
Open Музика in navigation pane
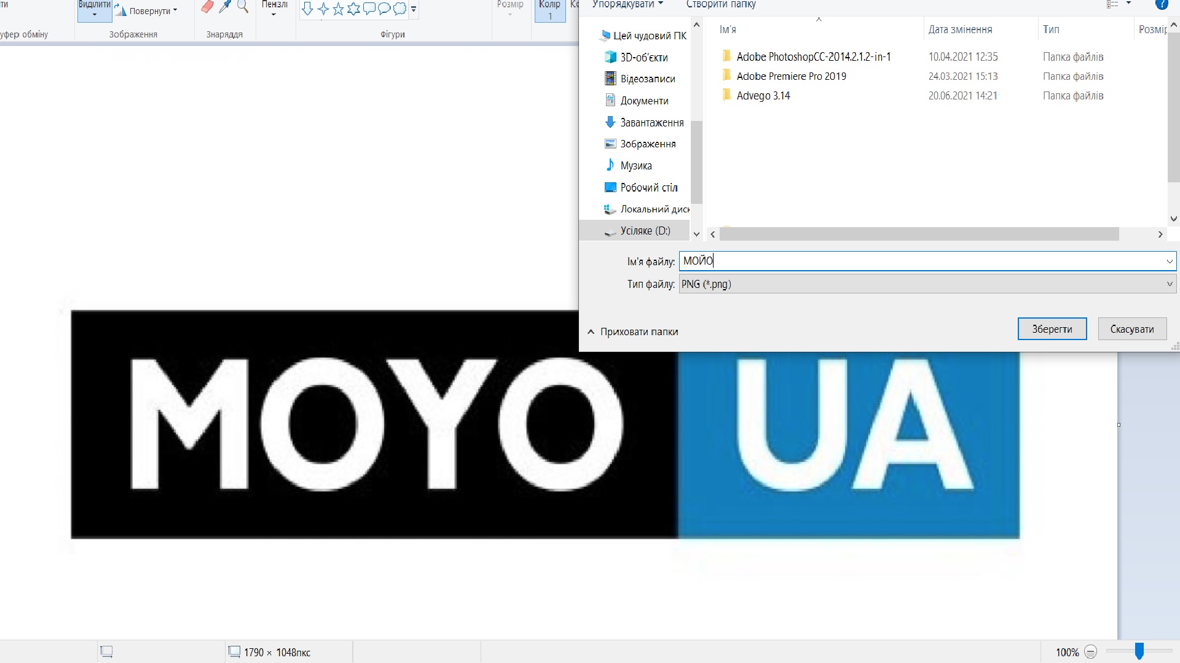(628, 165)
